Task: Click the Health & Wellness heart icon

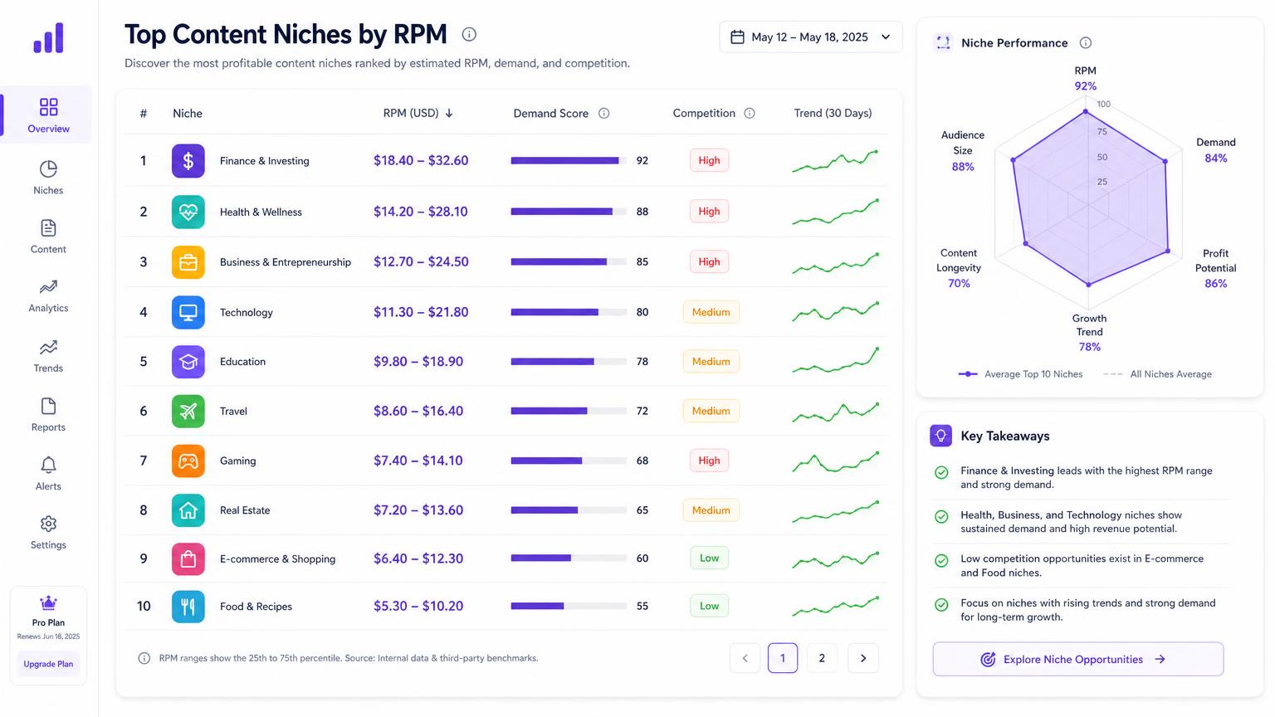Action: (188, 212)
